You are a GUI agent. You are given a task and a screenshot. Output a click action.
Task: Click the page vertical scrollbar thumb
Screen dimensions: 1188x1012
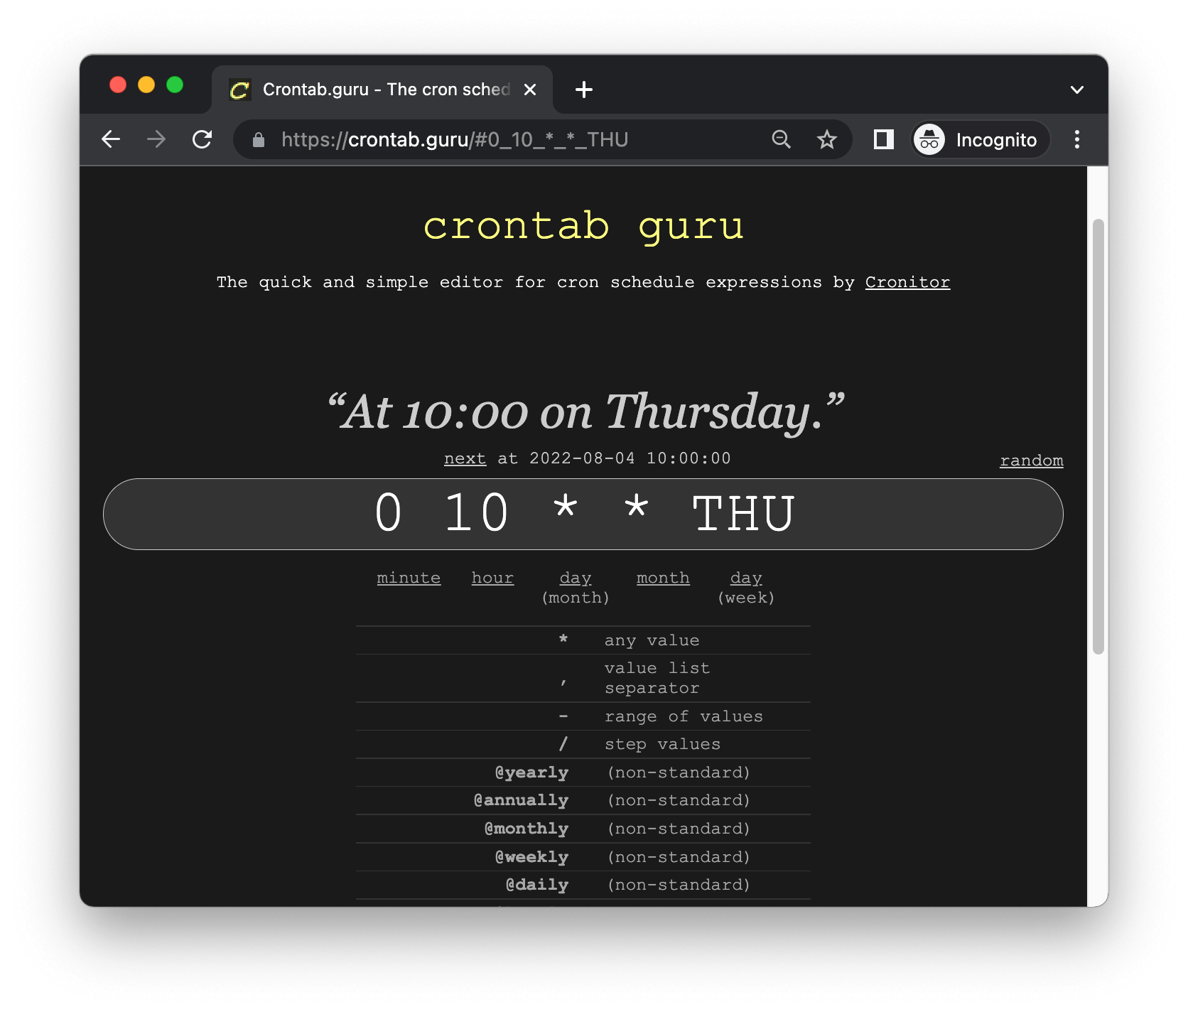point(1098,436)
